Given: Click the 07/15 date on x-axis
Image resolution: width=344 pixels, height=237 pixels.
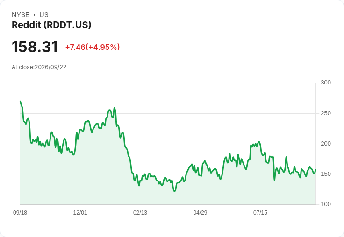Looking at the screenshot, I should pyautogui.click(x=260, y=212).
